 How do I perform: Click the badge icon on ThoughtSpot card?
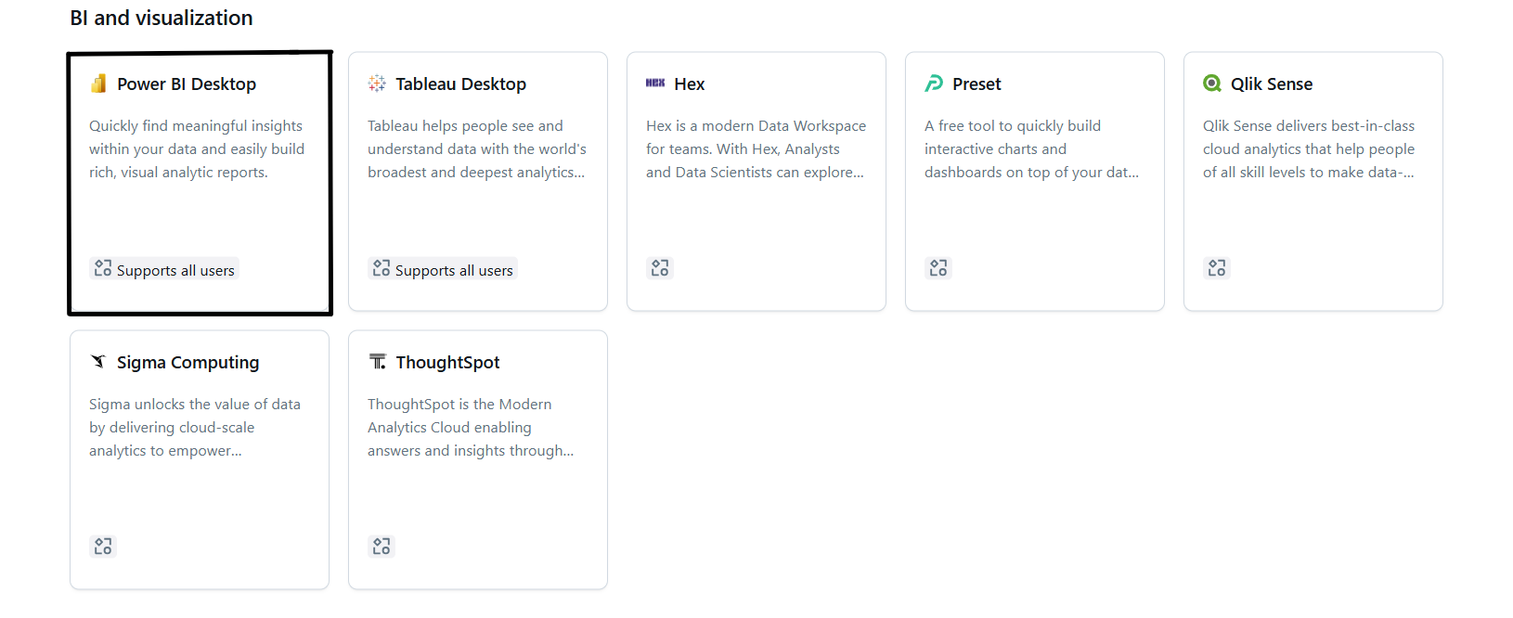[381, 547]
